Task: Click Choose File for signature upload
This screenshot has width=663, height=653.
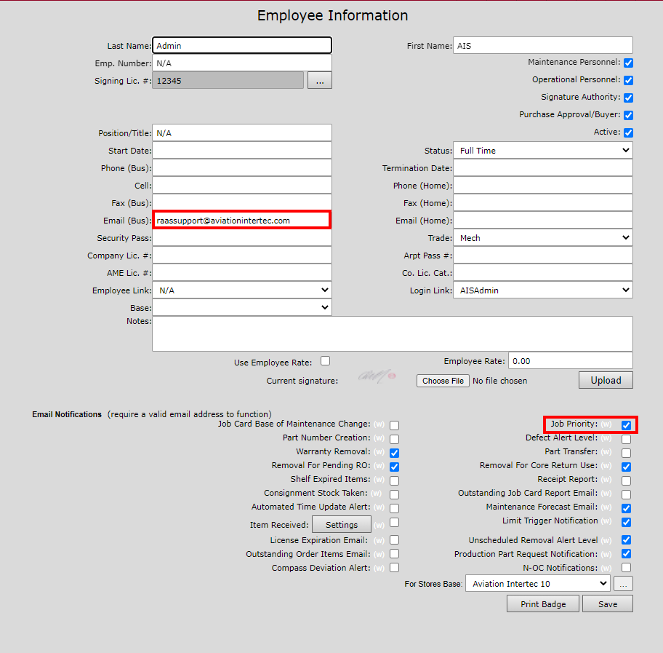Action: click(443, 381)
